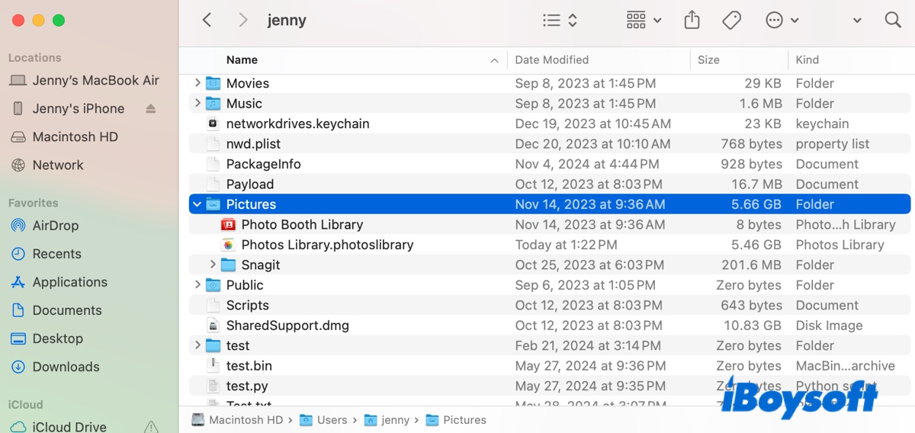Viewport: 915px width, 433px height.
Task: Click jenny in path bar
Action: (387, 420)
